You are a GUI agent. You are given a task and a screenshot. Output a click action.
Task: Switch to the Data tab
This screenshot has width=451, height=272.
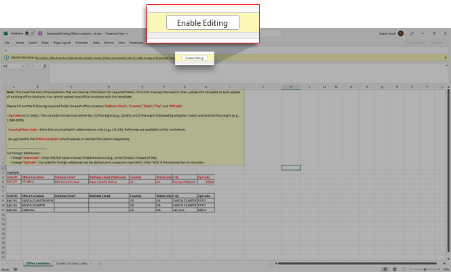[96, 43]
